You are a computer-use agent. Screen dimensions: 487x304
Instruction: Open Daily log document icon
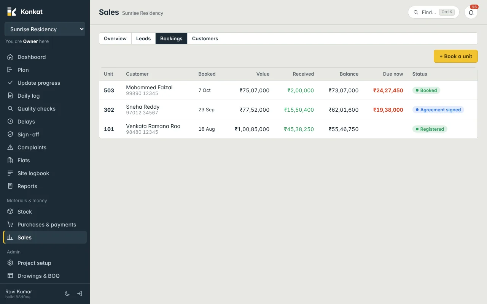tap(10, 96)
